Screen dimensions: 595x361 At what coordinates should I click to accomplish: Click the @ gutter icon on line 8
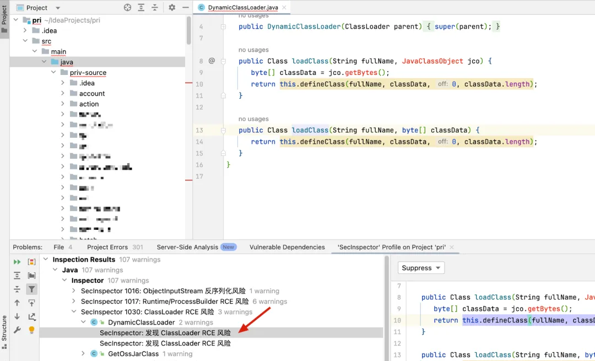click(212, 61)
